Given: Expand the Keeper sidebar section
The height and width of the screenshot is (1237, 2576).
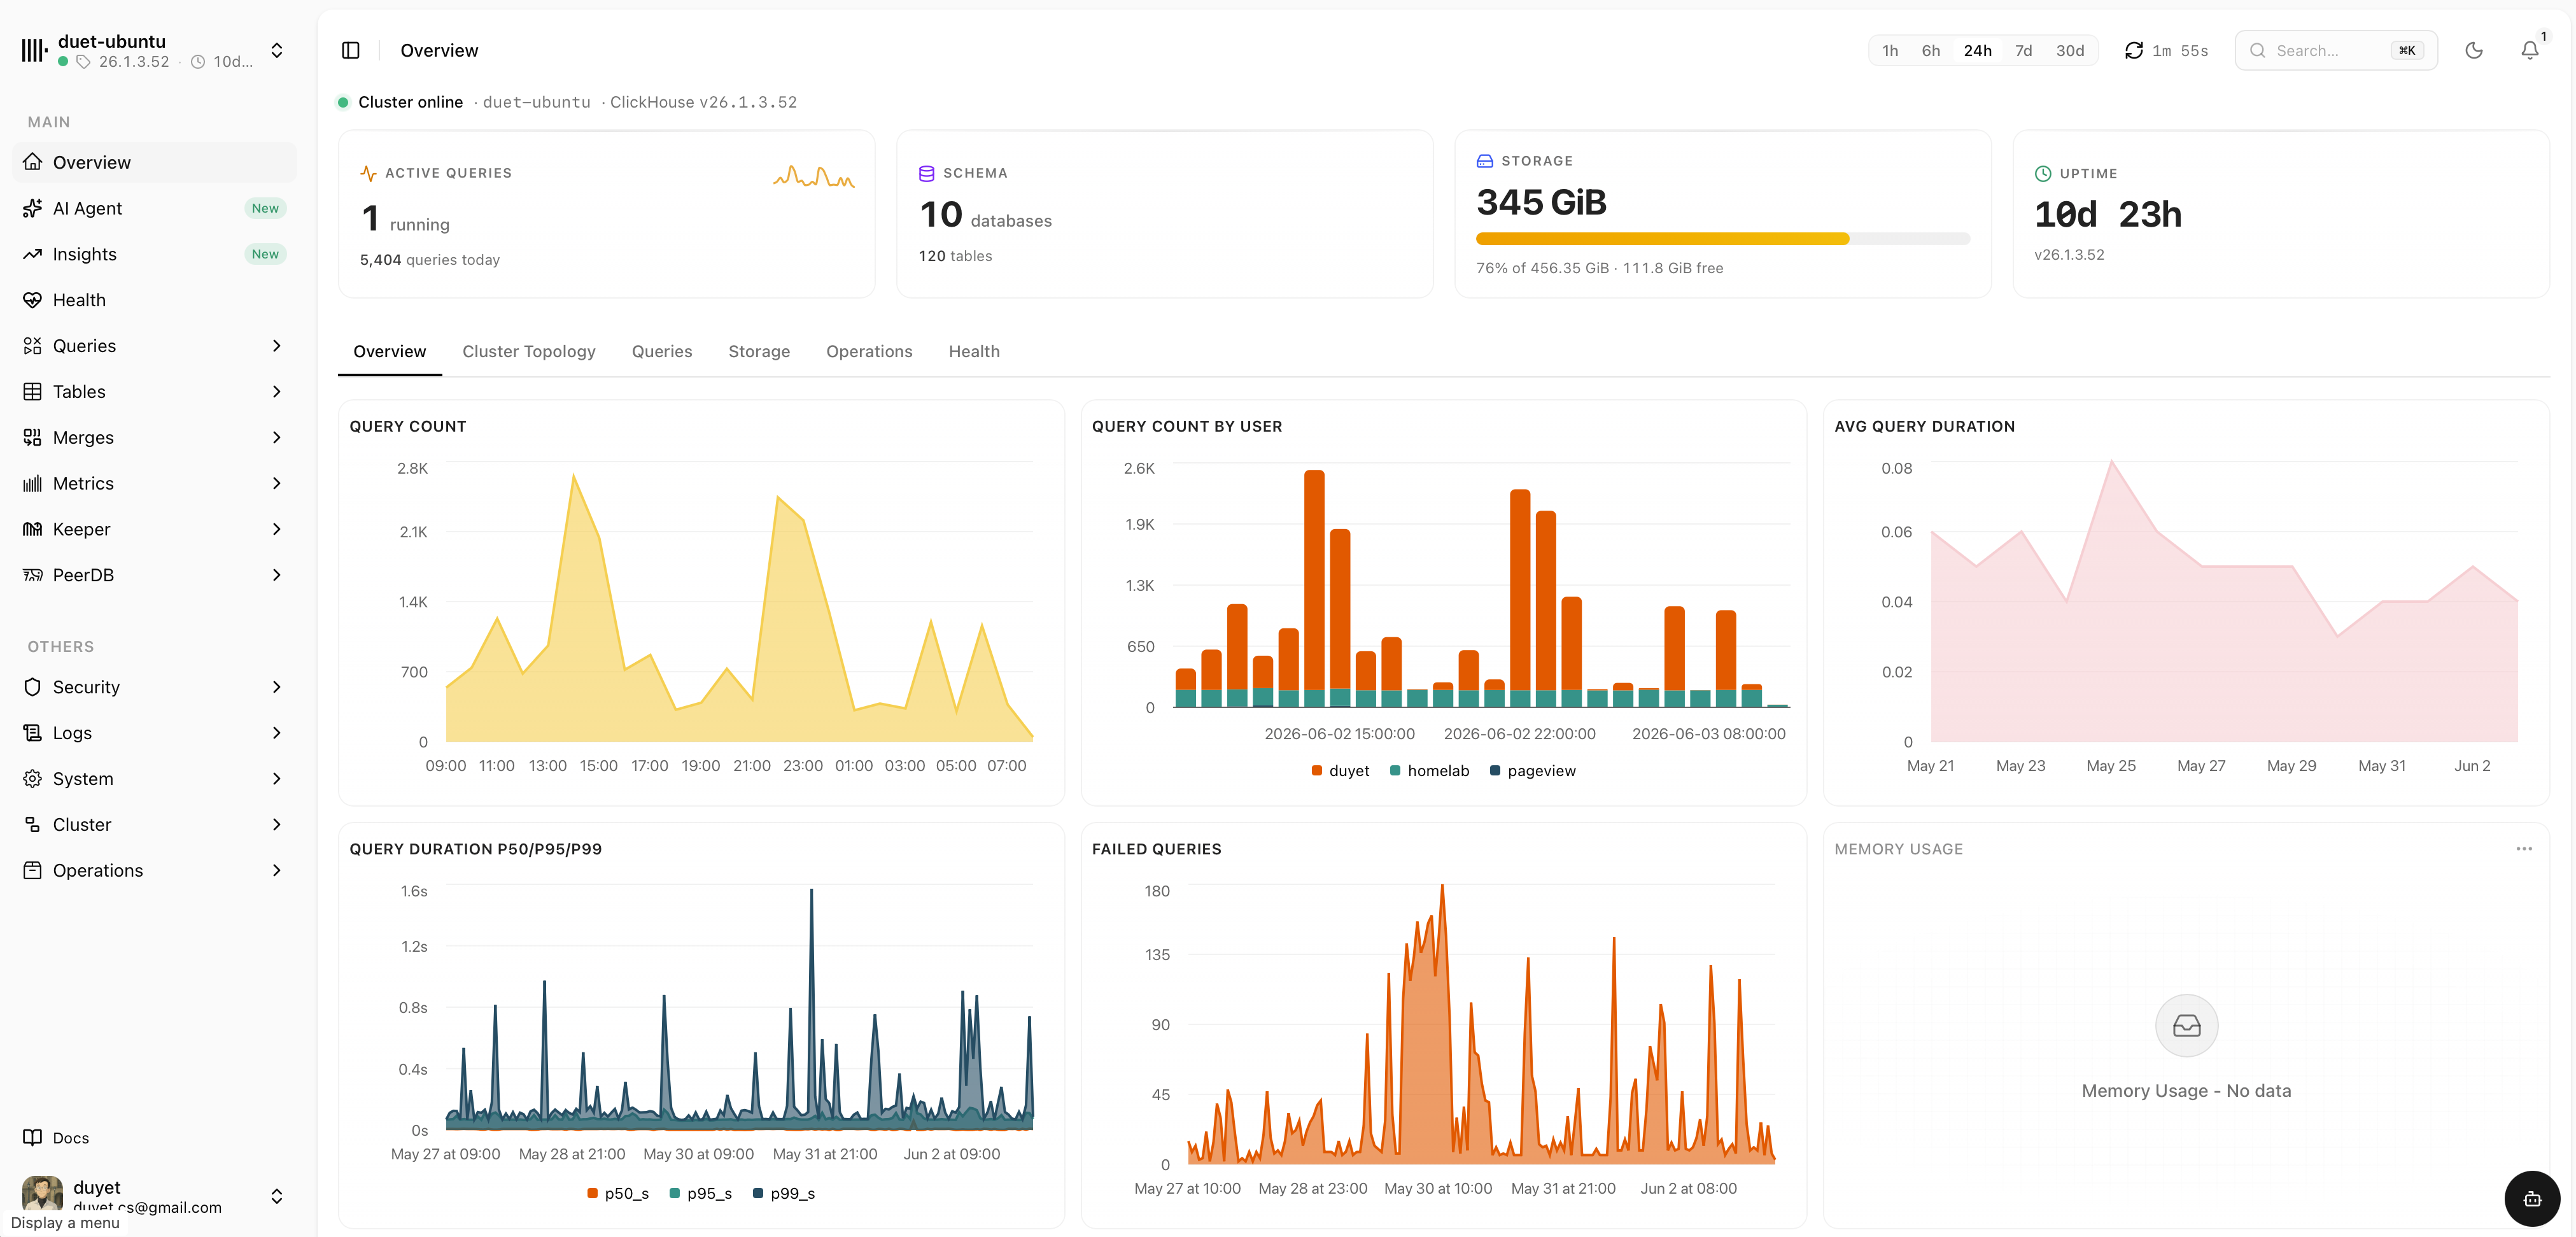Looking at the screenshot, I should [x=277, y=529].
